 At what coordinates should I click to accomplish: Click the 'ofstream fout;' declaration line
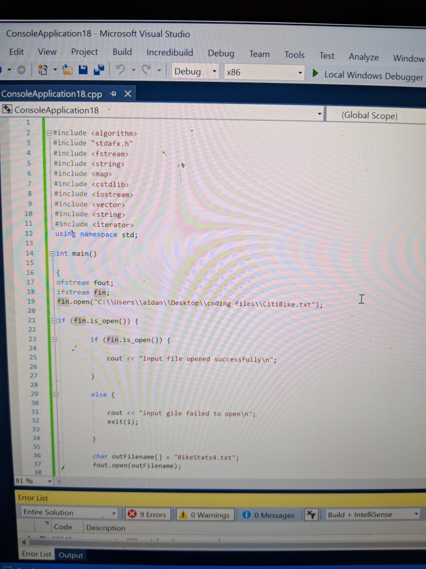click(85, 282)
